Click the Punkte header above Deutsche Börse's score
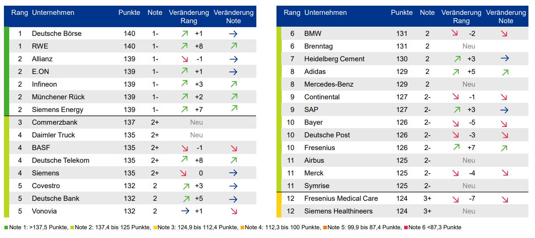 point(129,13)
